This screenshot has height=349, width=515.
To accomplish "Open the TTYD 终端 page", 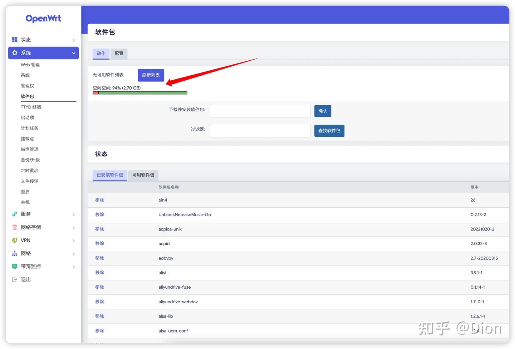I will pos(31,107).
